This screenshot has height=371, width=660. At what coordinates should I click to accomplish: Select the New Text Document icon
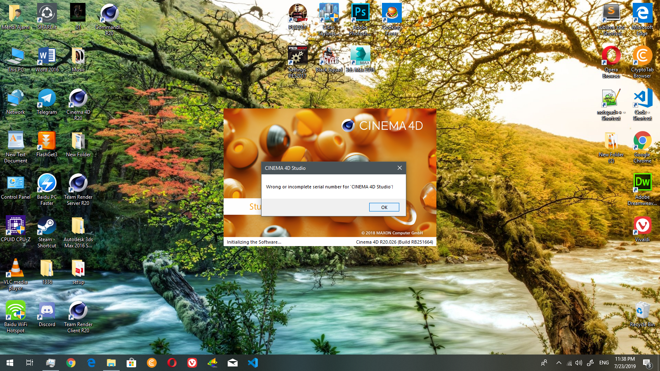16,147
